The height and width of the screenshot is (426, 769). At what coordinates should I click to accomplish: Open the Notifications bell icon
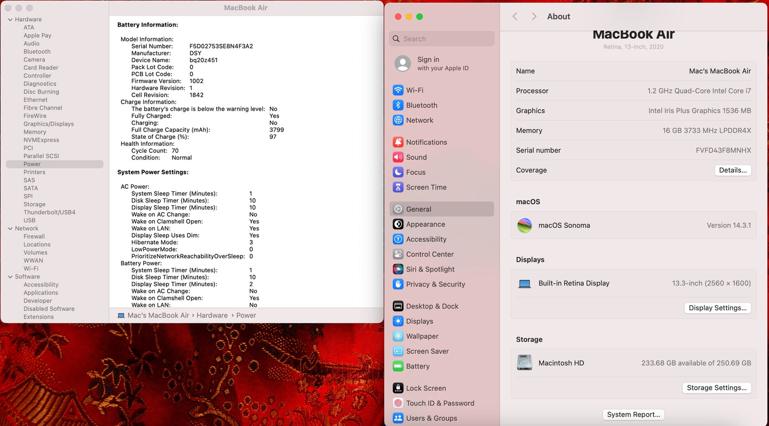click(x=398, y=142)
